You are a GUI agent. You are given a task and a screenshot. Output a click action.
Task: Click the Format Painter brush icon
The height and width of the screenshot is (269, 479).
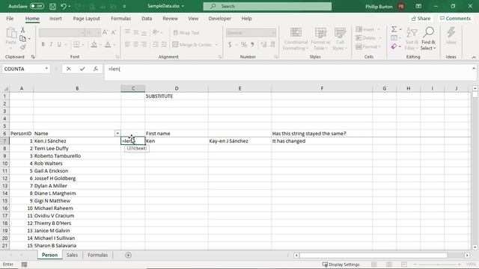pyautogui.click(x=22, y=46)
